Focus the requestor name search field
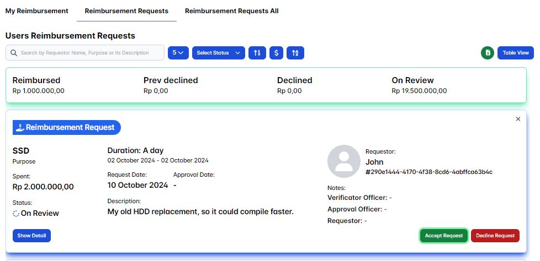This screenshot has width=540, height=261. (x=88, y=53)
